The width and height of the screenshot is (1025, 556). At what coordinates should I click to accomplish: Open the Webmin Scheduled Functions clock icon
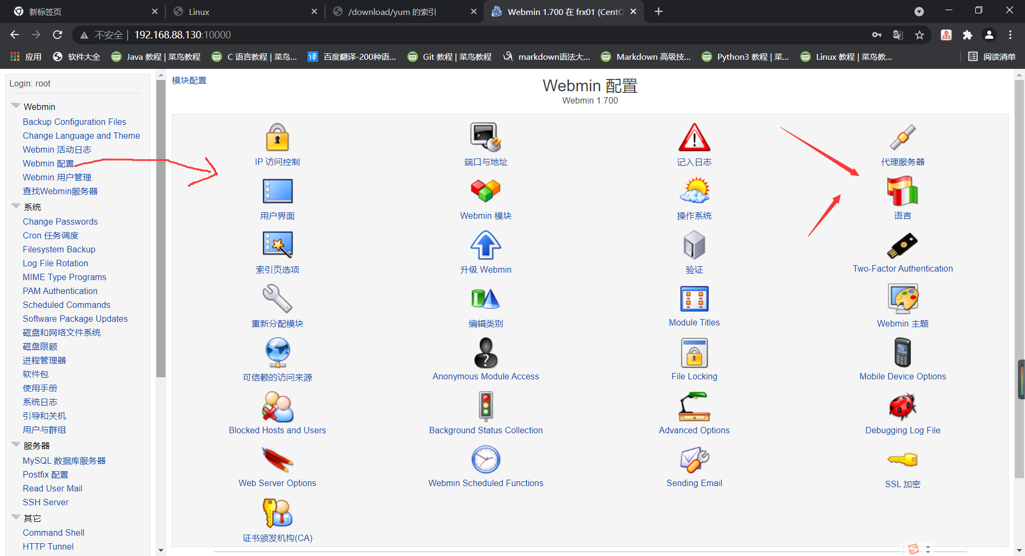pos(485,459)
